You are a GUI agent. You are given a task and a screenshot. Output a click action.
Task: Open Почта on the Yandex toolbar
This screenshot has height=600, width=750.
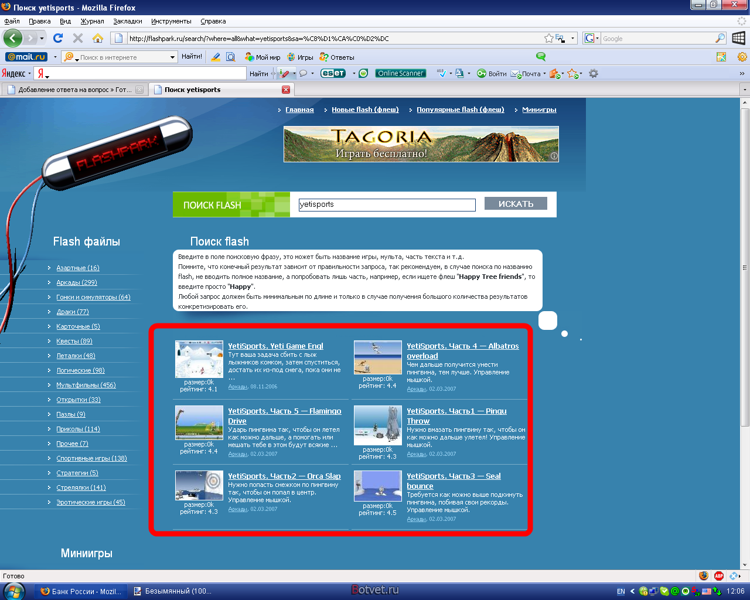click(526, 73)
